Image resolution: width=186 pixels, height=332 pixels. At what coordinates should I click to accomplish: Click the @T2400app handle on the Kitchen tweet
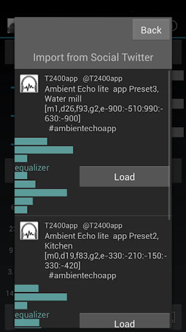103,226
